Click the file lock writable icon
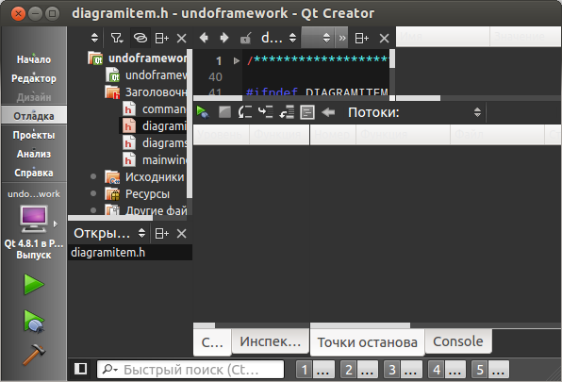562x382 pixels. (245, 38)
